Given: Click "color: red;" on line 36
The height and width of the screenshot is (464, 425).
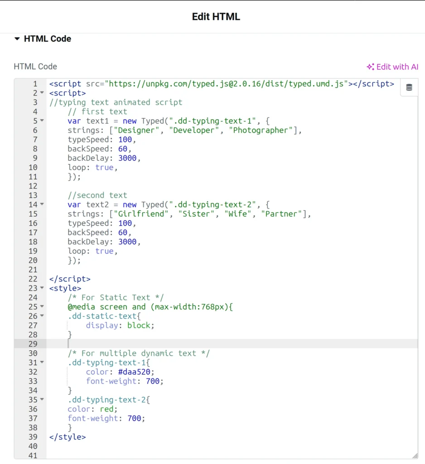Looking at the screenshot, I should (92, 409).
